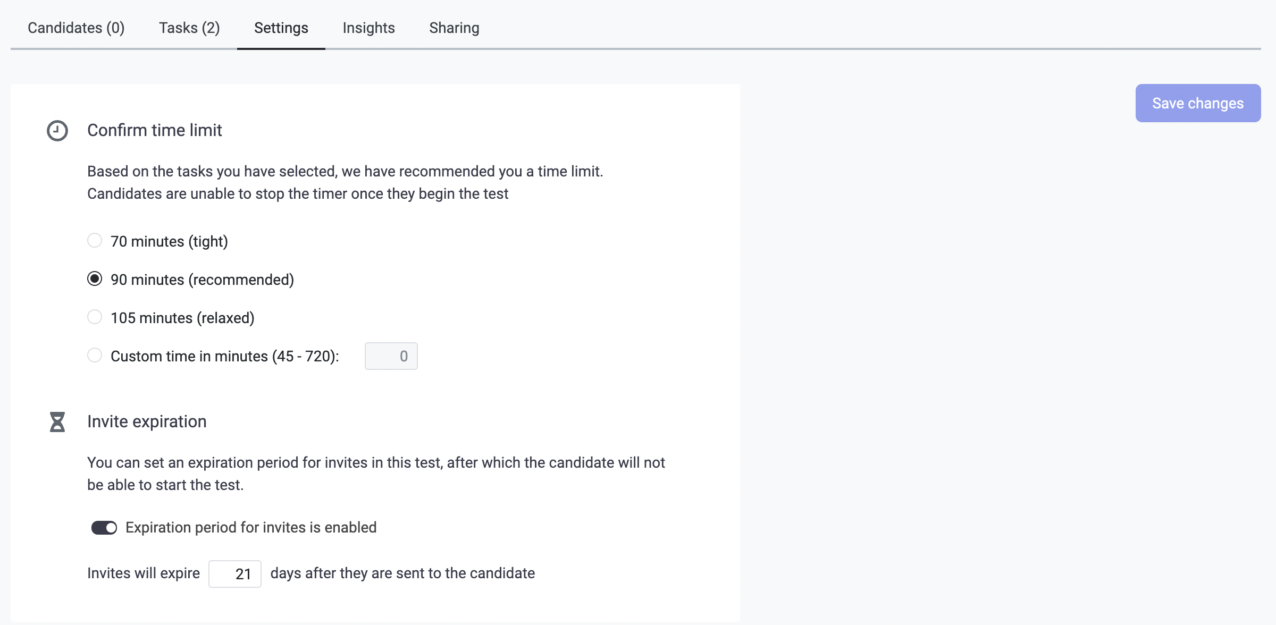Select the 70 minutes (tight) option

tap(95, 241)
